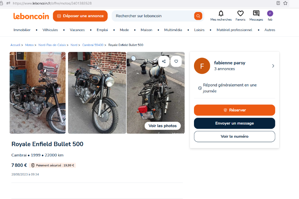The width and height of the screenshot is (299, 199).
Task: Open the Matériel professionnel category
Action: pos(234,30)
